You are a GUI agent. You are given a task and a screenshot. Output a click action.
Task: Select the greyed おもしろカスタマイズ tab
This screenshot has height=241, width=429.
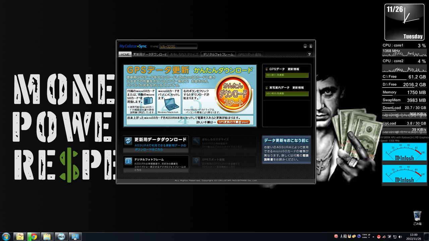pos(184,54)
